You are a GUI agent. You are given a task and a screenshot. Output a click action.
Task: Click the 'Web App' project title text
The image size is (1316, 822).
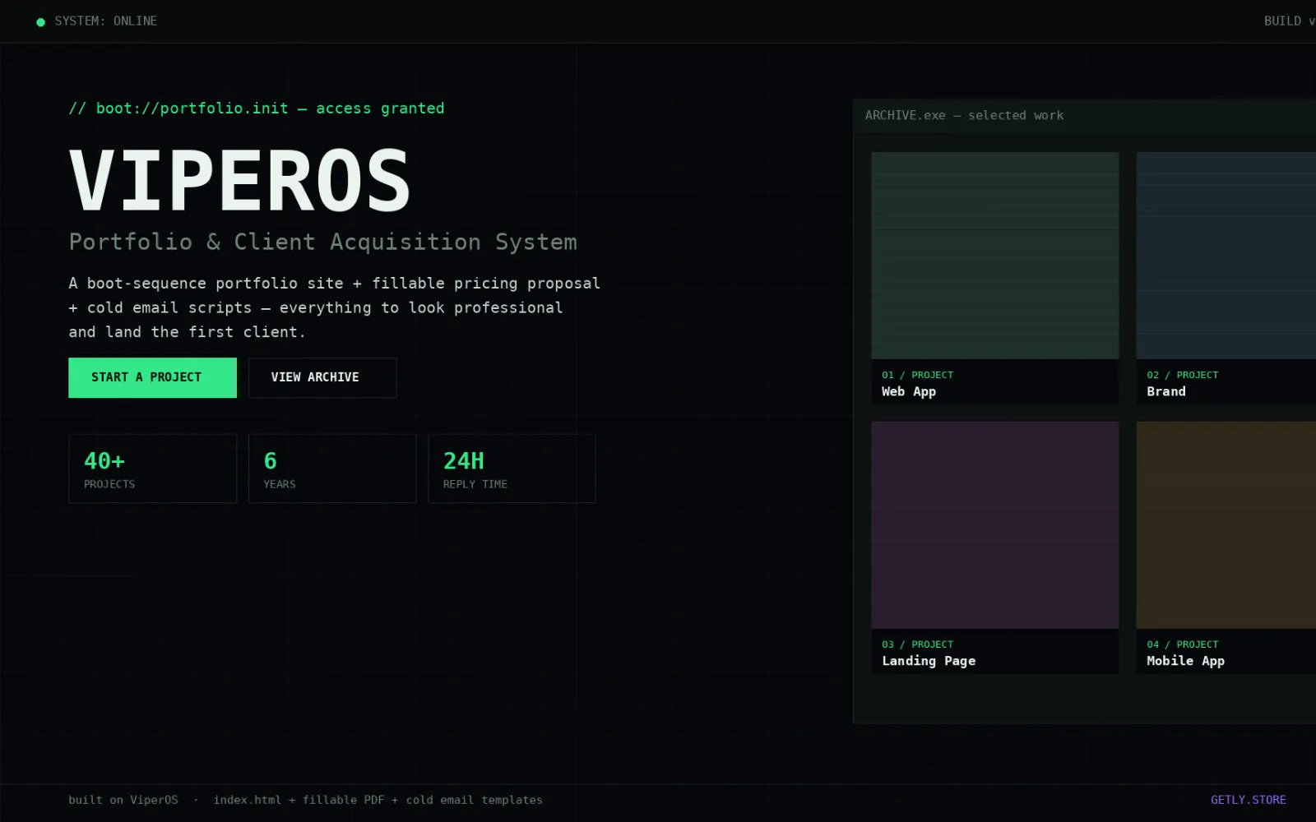(x=909, y=392)
